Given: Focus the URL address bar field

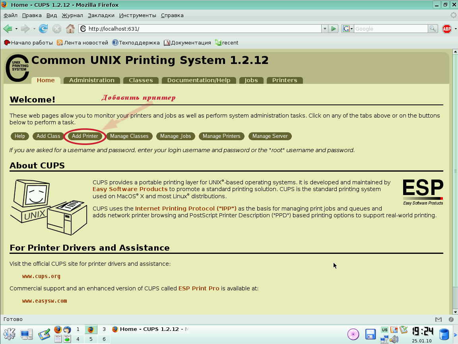Looking at the screenshot, I should click(200, 29).
